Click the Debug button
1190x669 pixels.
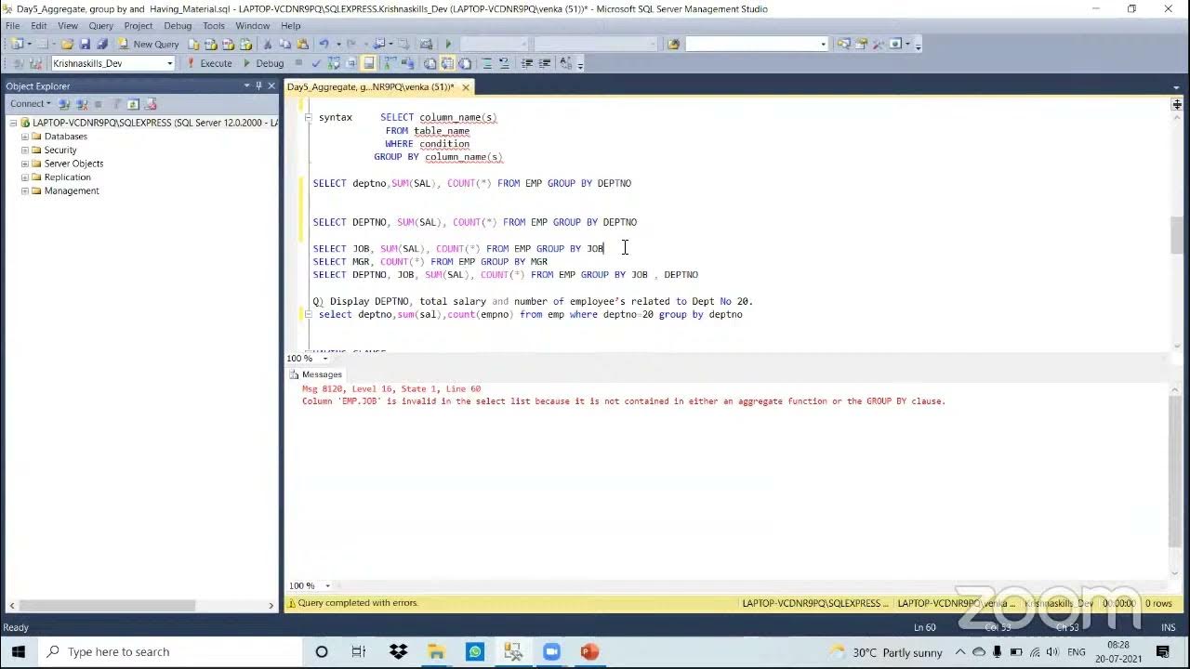263,63
